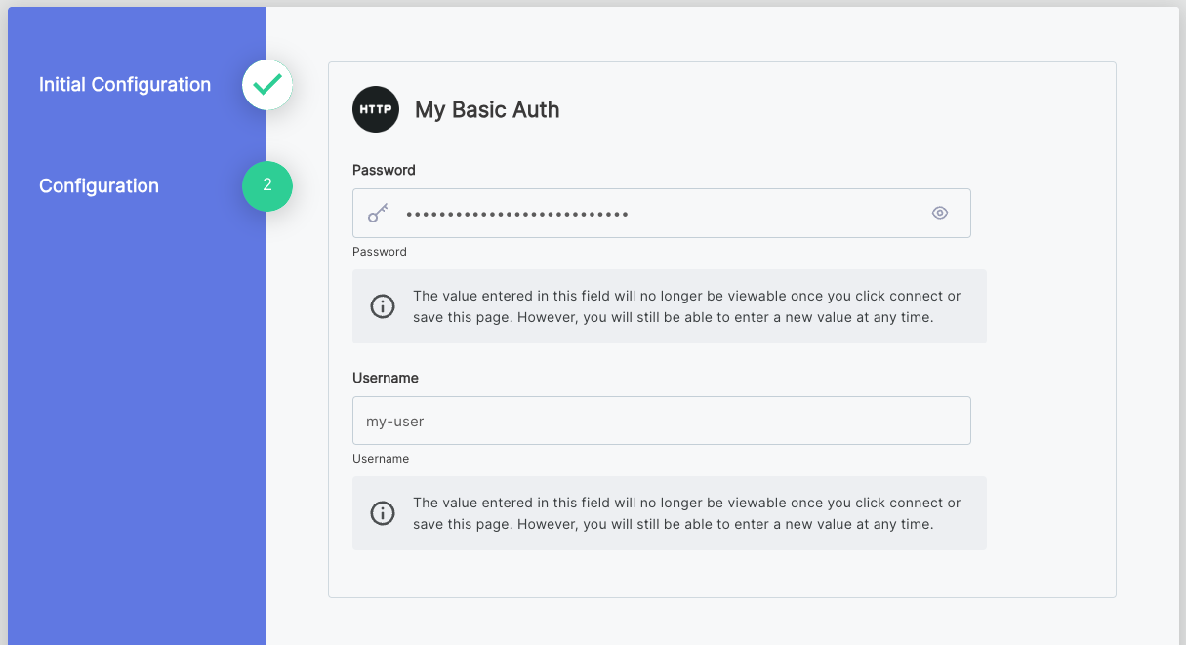Click the step 2 badge next to Configuration
1186x645 pixels.
coord(266,186)
